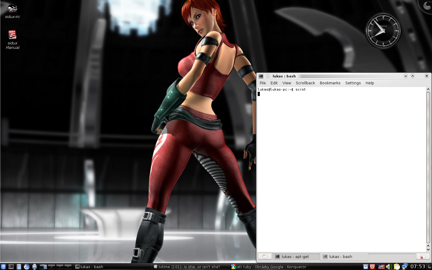Screen dimensions: 432x270
Task: Click the network monitor tray icon
Action: [405, 266]
